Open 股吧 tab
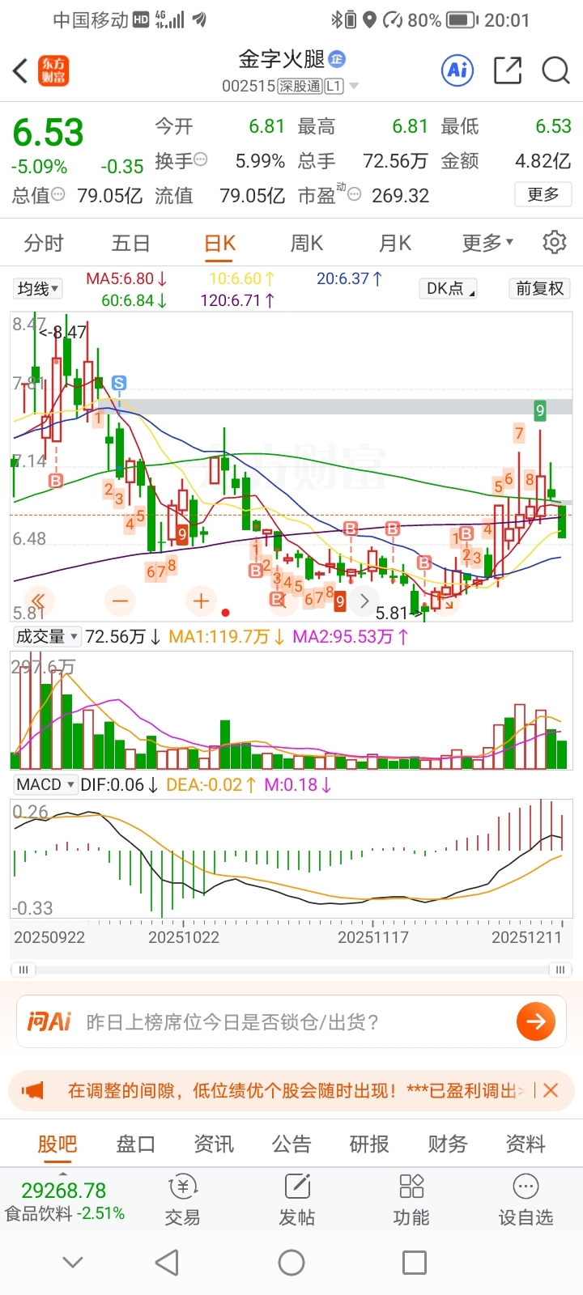Image resolution: width=583 pixels, height=1295 pixels. [57, 1144]
